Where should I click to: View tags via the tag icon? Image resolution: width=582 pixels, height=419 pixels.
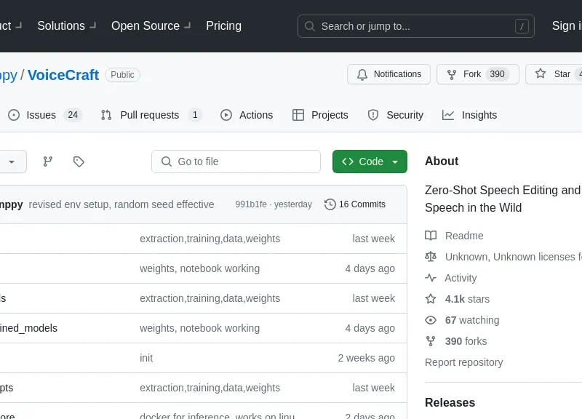coord(79,161)
